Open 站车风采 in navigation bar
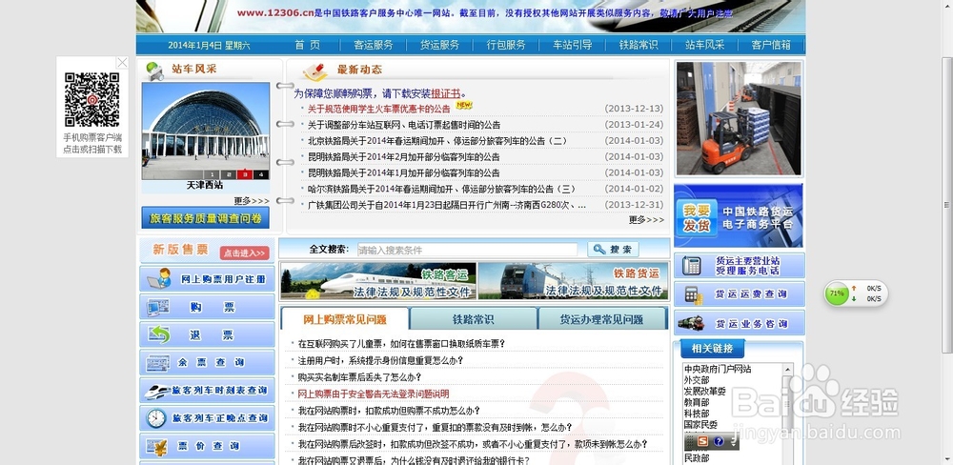This screenshot has height=465, width=953. click(704, 45)
